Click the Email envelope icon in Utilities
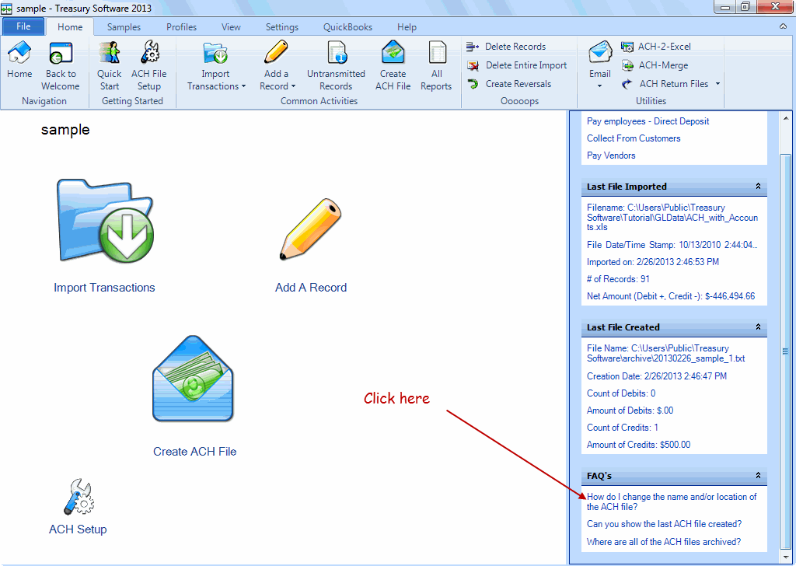Image resolution: width=796 pixels, height=566 pixels. pyautogui.click(x=600, y=53)
